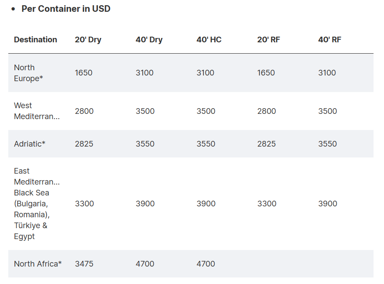Click the 20' RF column header

pyautogui.click(x=269, y=40)
